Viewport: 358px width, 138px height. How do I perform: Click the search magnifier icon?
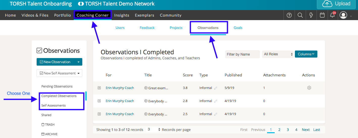[x=300, y=15]
